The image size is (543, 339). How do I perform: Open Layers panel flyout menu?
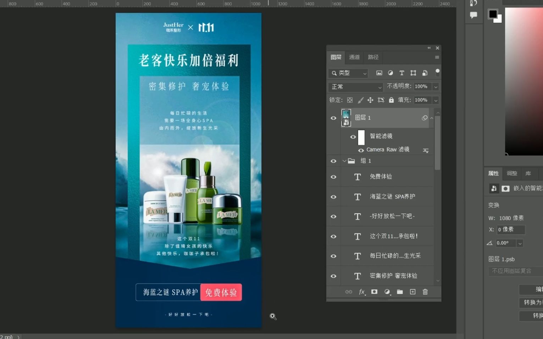(437, 57)
